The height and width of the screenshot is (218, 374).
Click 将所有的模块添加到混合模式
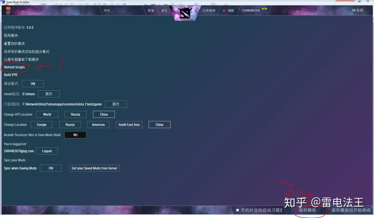pyautogui.click(x=26, y=52)
